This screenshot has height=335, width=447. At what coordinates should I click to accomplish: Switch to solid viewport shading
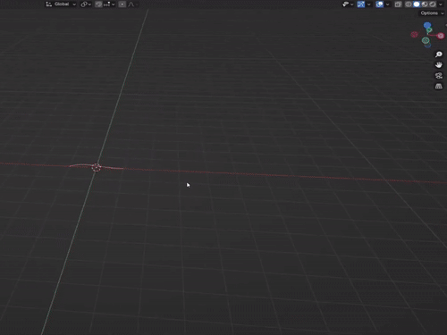coord(417,4)
